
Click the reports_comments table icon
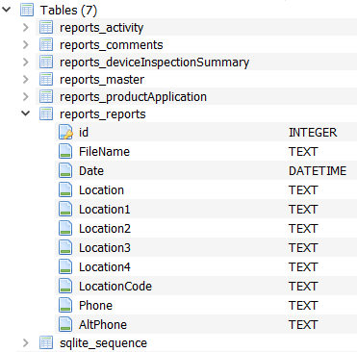[46, 45]
